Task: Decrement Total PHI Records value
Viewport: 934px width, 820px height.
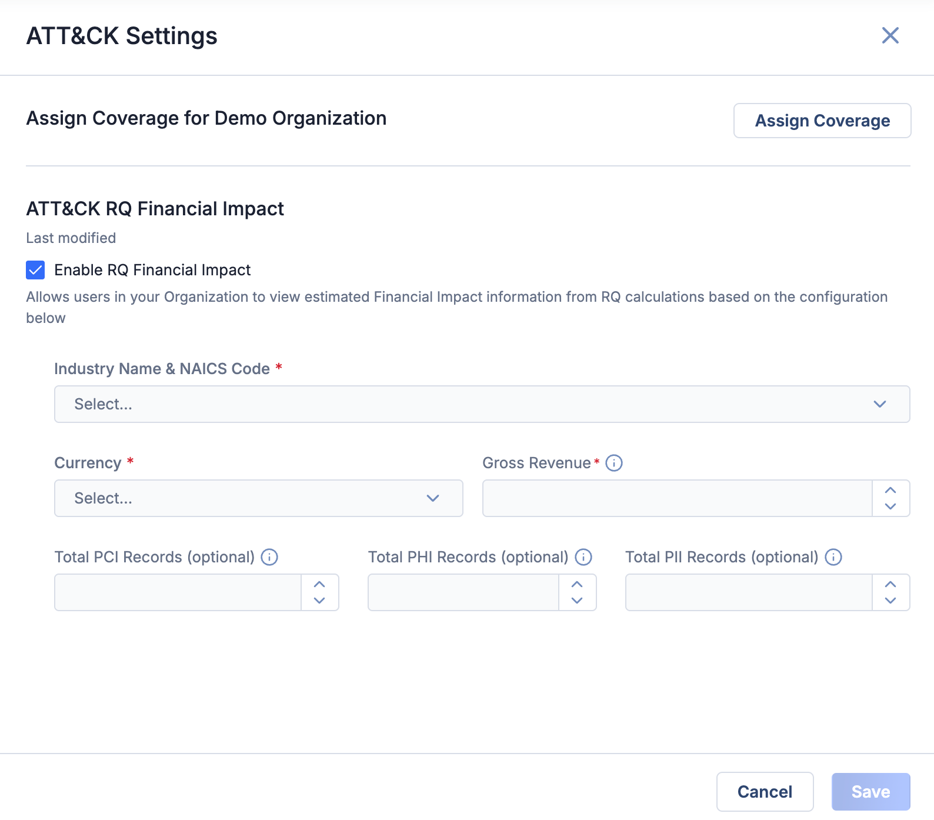Action: coord(577,601)
